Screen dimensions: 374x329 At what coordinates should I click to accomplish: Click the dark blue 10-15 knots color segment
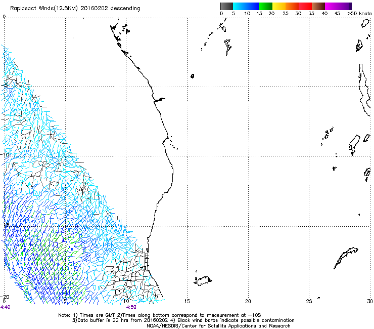(x=253, y=6)
